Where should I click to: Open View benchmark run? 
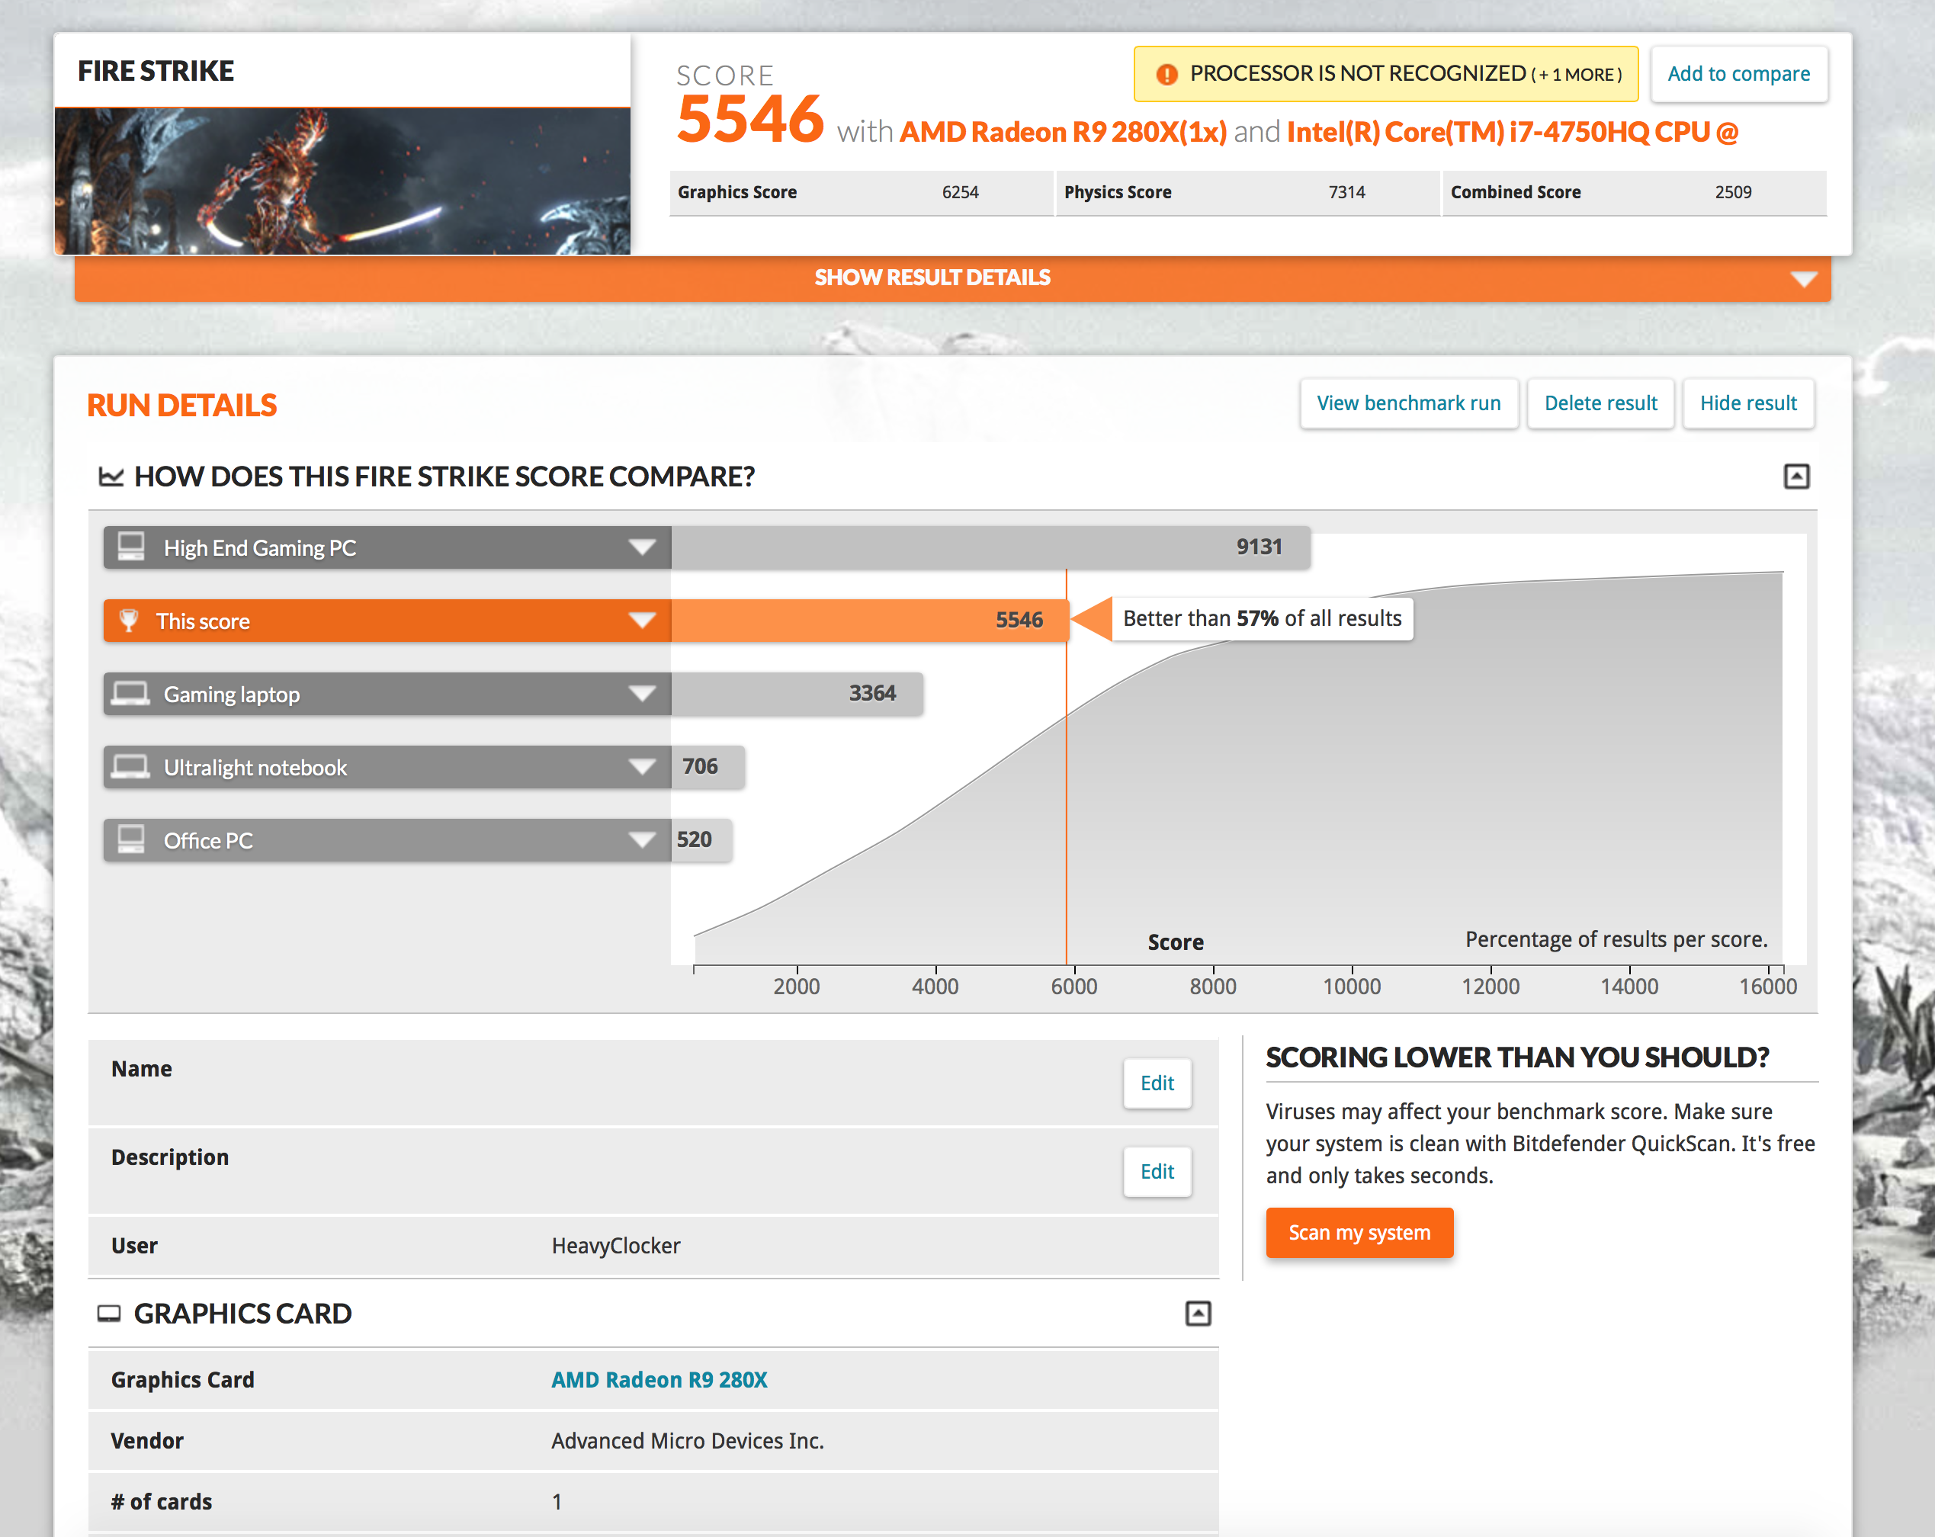[x=1408, y=404]
